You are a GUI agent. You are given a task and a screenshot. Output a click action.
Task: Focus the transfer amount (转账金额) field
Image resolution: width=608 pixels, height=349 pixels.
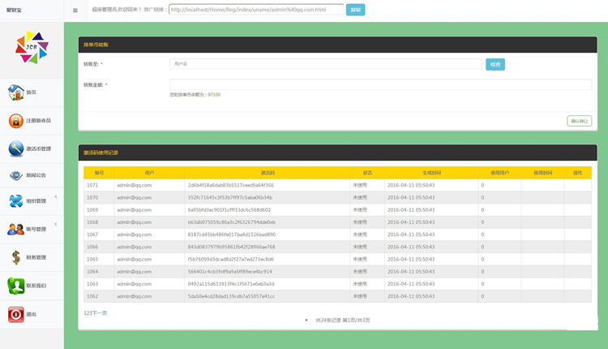pos(380,84)
